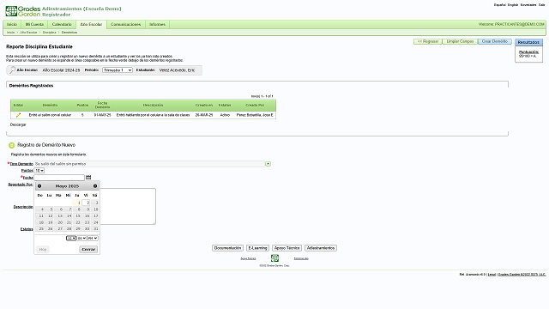
Task: Go to previous month in date picker
Action: 39,186
